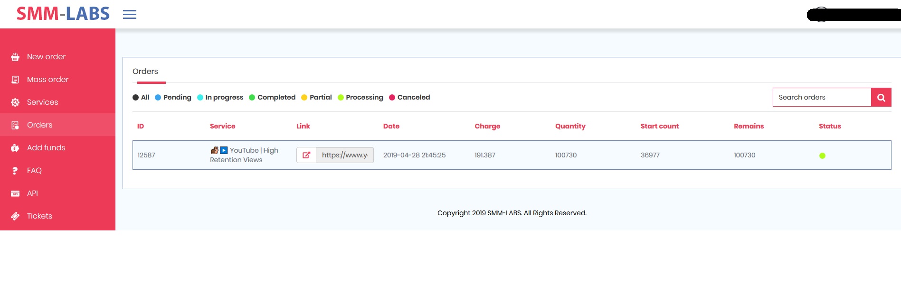This screenshot has width=901, height=302.
Task: Filter by Partial status
Action: [x=316, y=97]
